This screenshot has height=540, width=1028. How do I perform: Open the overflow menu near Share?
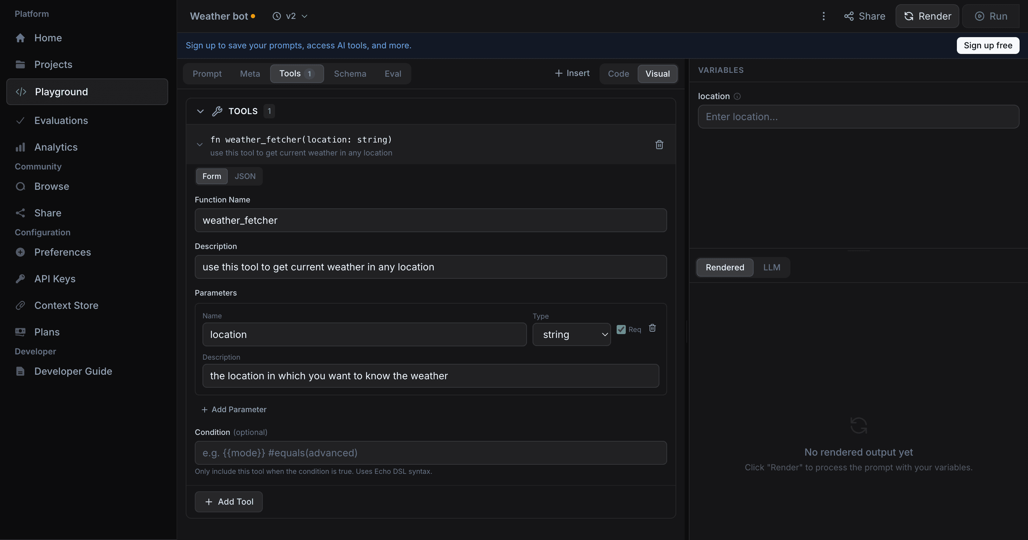click(824, 16)
